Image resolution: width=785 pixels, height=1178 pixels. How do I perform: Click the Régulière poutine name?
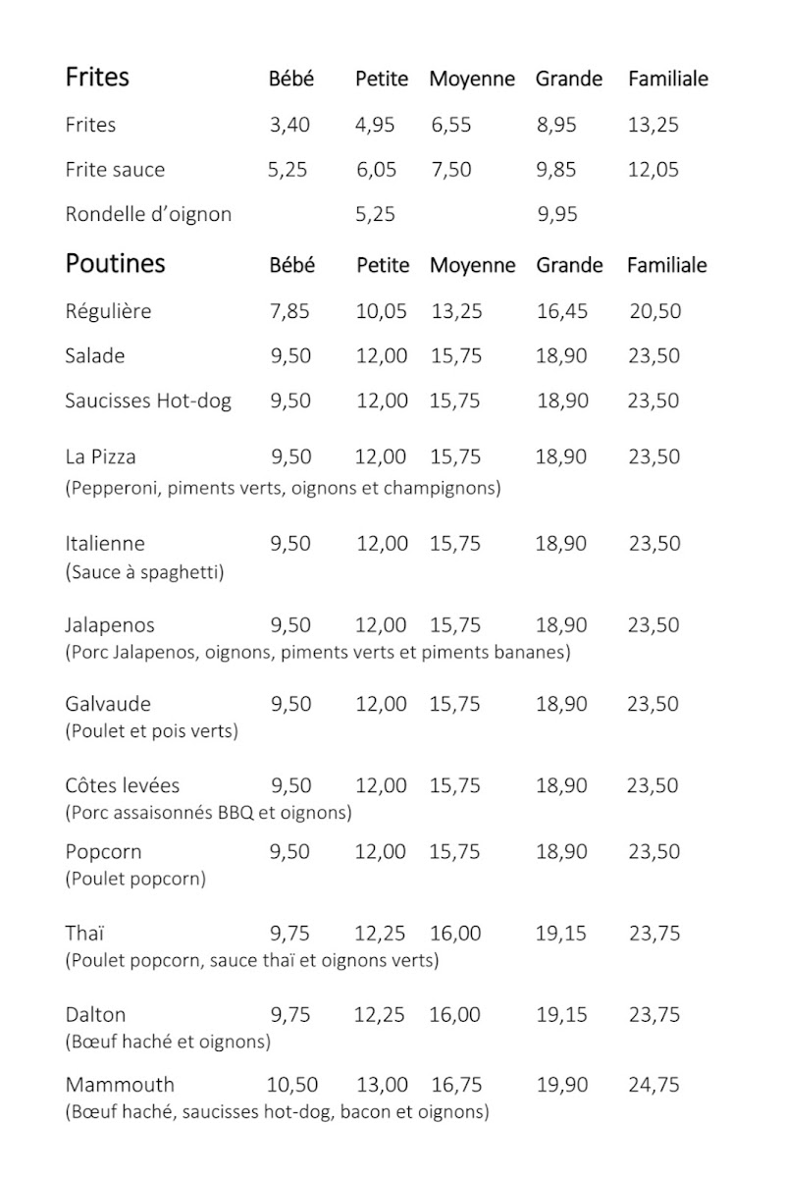point(108,312)
